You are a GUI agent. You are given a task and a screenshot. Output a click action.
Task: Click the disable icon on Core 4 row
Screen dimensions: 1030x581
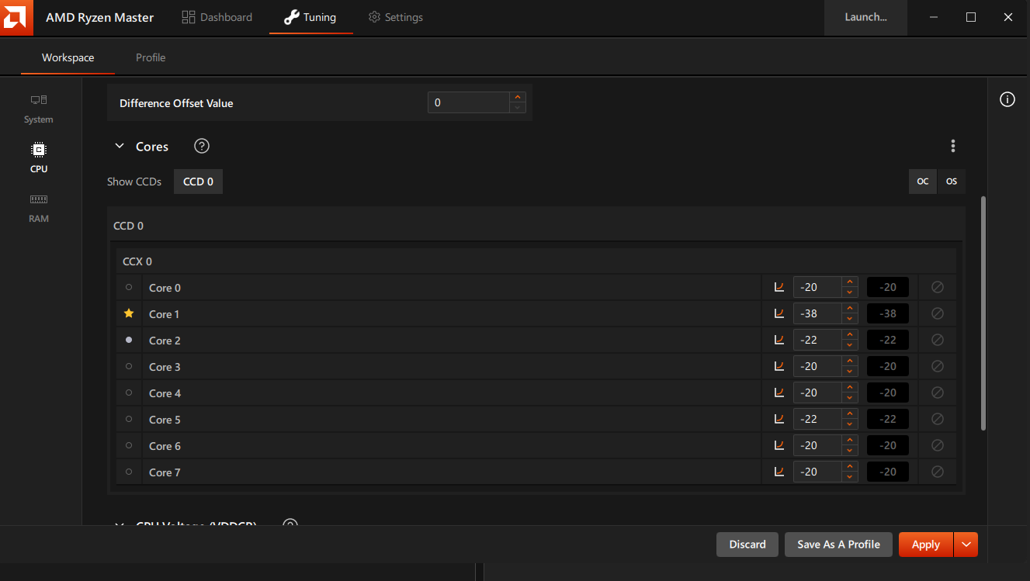pos(937,393)
